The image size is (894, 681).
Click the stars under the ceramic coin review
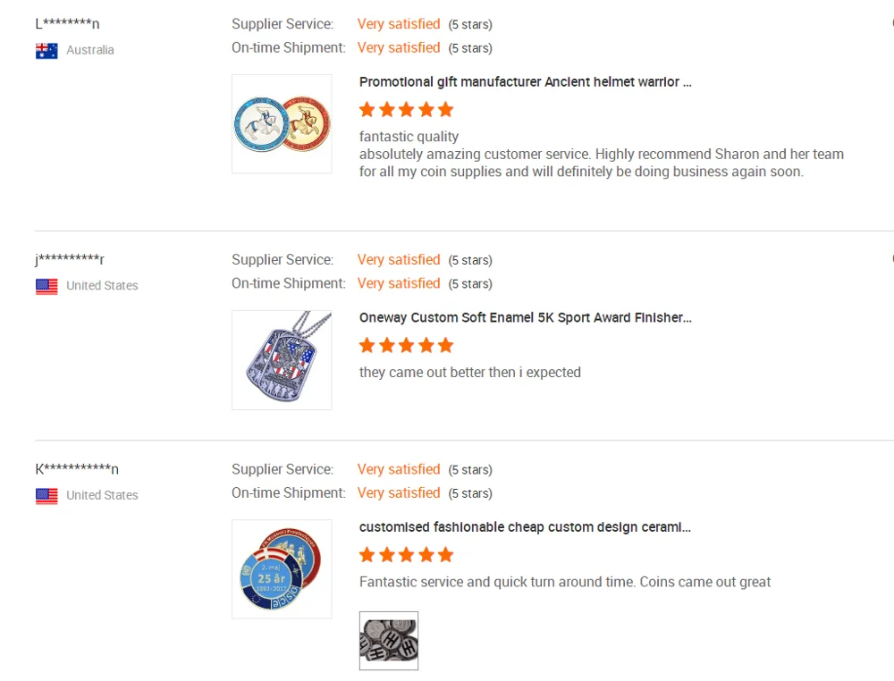[407, 555]
